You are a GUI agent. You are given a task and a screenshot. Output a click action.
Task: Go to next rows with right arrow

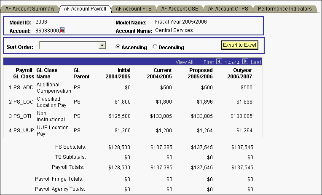(245, 61)
